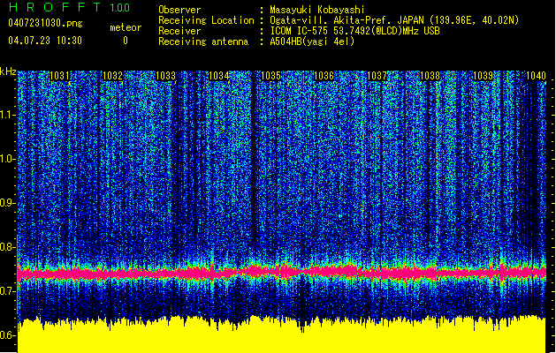Select the observer name Masayuki Kobayashi

tap(314, 10)
